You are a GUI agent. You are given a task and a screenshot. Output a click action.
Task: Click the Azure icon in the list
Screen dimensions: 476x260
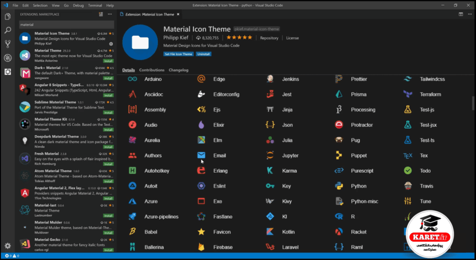click(132, 201)
